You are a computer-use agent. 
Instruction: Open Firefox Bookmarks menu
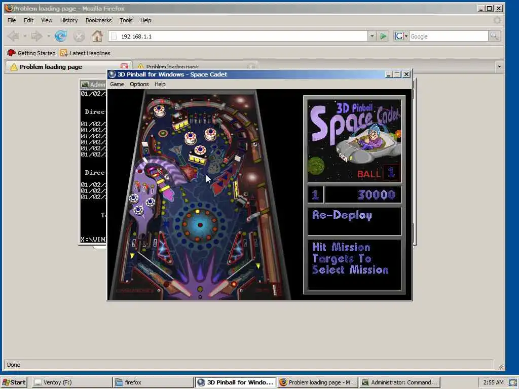tap(99, 20)
